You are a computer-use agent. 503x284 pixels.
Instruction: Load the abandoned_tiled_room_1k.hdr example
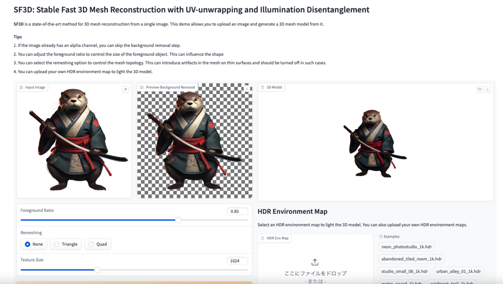[412, 259]
